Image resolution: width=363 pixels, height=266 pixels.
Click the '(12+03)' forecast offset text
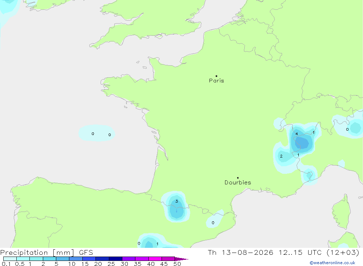tap(343, 252)
